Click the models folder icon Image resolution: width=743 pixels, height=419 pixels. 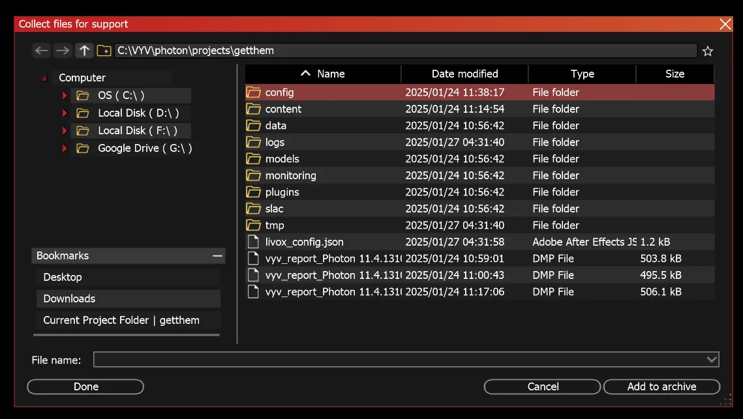point(254,158)
